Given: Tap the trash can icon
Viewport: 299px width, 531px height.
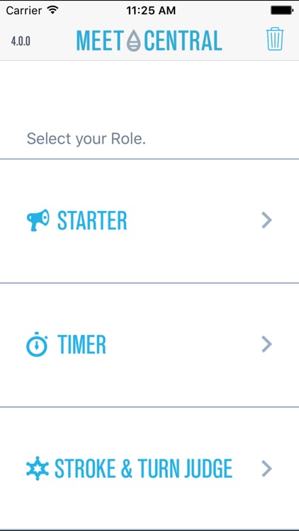Looking at the screenshot, I should [x=275, y=39].
